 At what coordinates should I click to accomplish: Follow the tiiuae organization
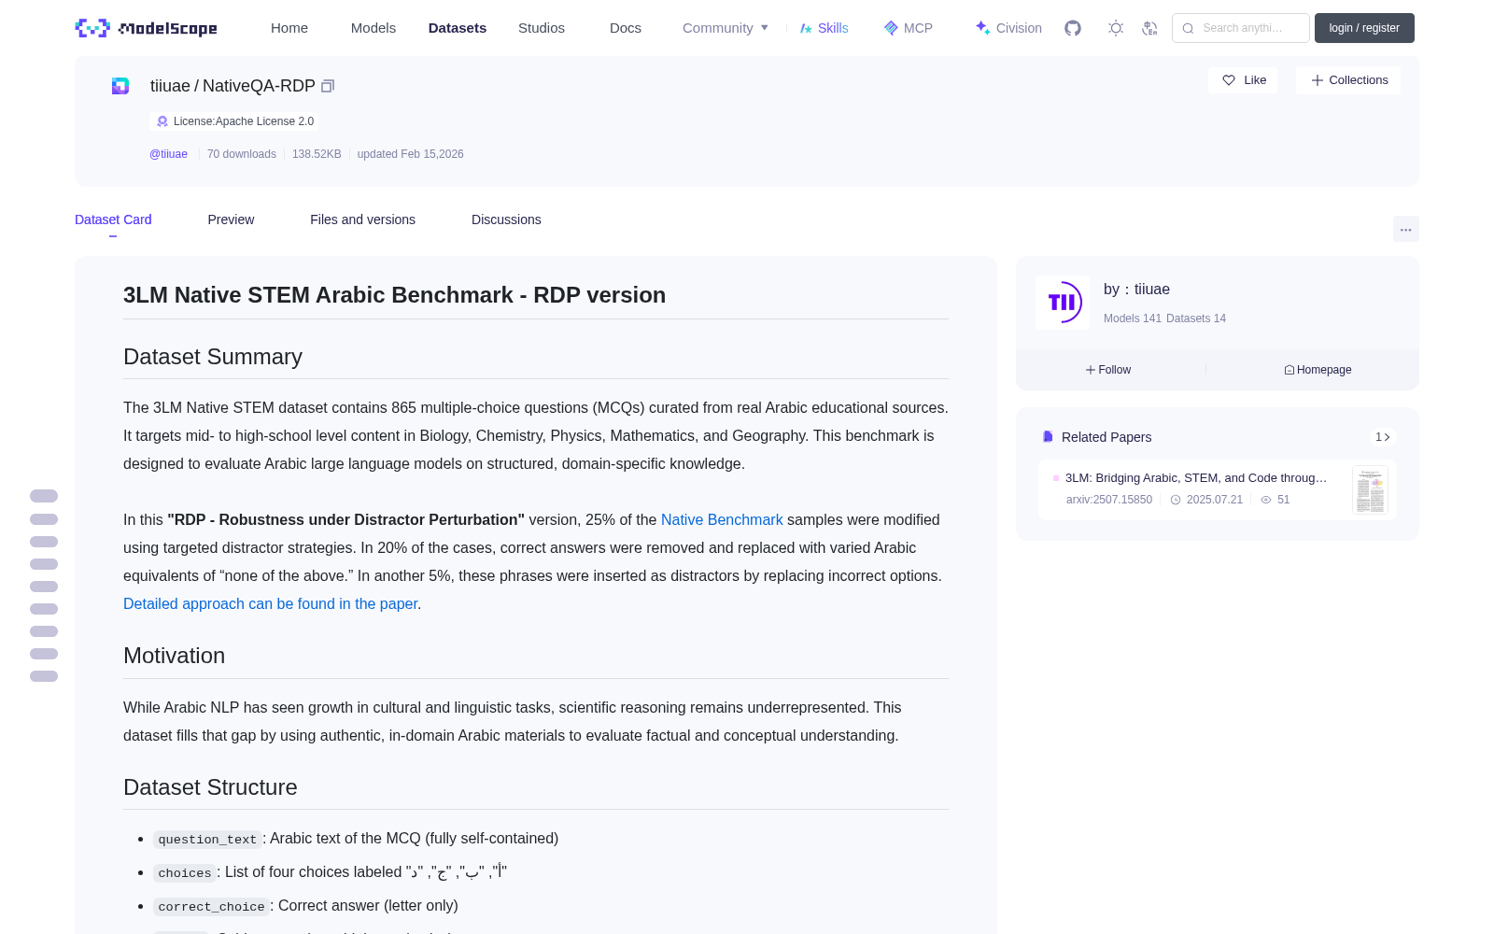click(x=1108, y=370)
